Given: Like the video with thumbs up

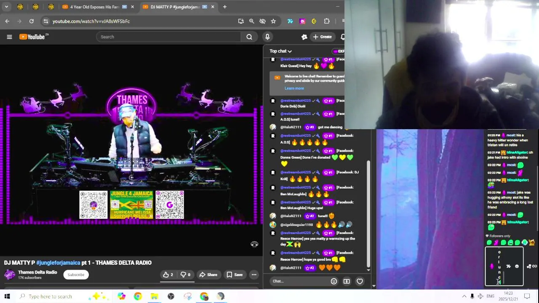Looking at the screenshot, I should (168, 275).
